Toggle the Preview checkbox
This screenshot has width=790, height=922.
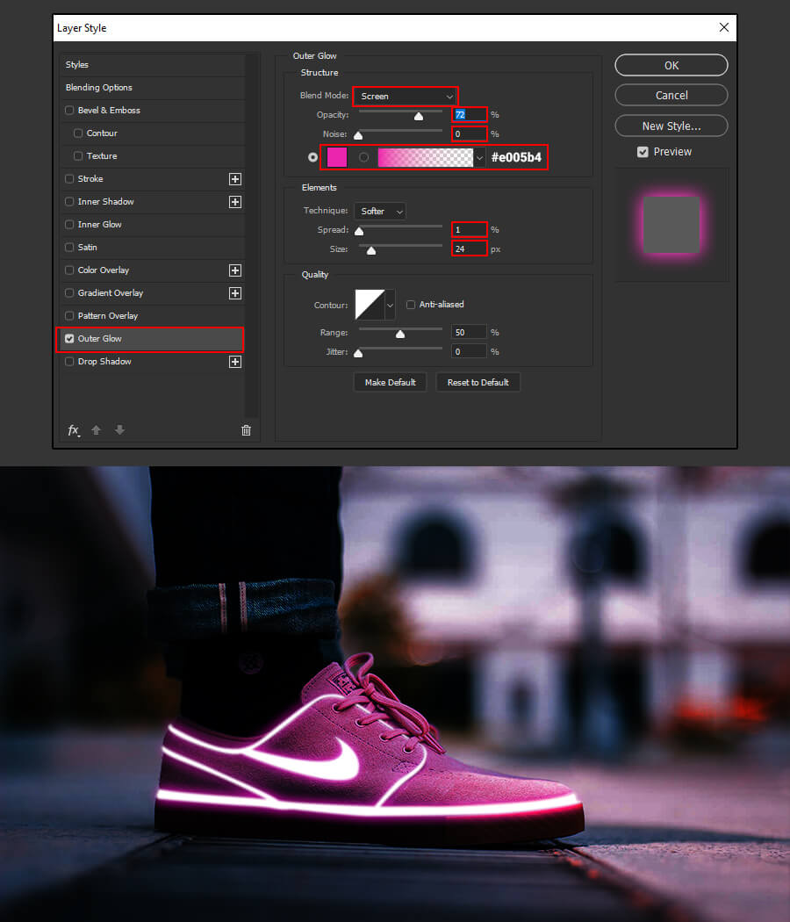643,152
